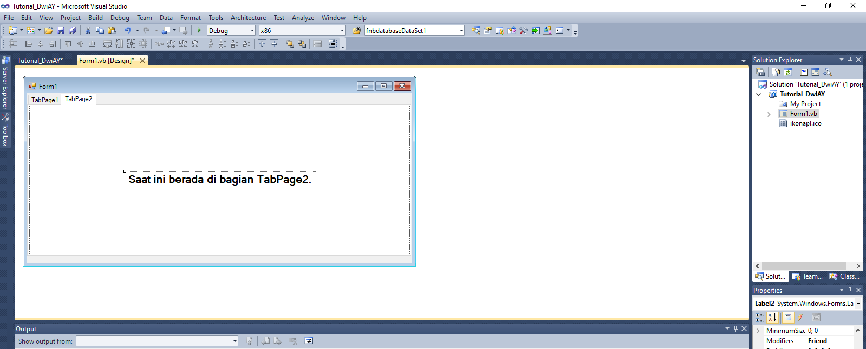
Task: Switch to TabPage1 on the form
Action: [x=44, y=100]
